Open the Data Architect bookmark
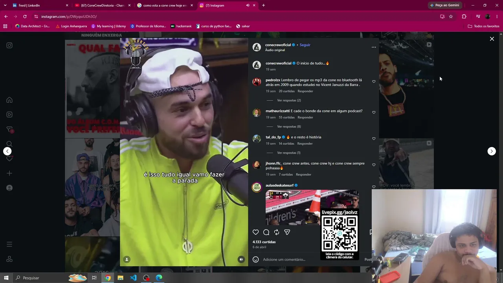 click(x=33, y=26)
